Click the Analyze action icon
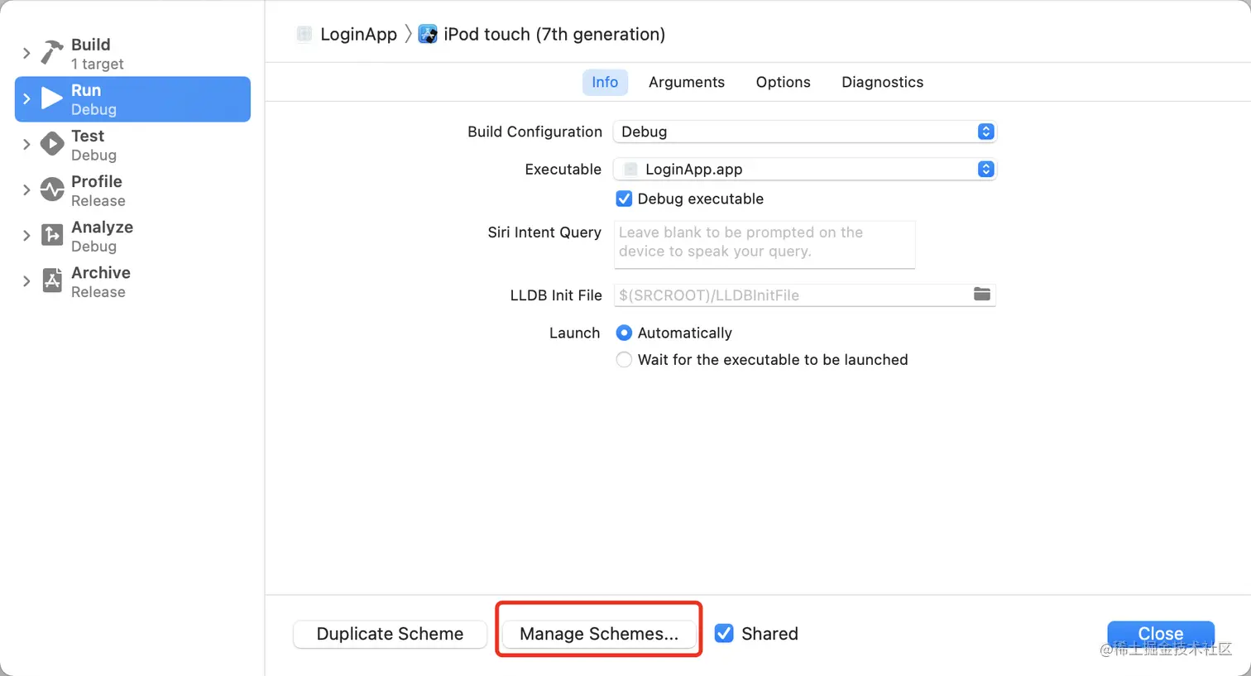The width and height of the screenshot is (1251, 676). pos(52,236)
